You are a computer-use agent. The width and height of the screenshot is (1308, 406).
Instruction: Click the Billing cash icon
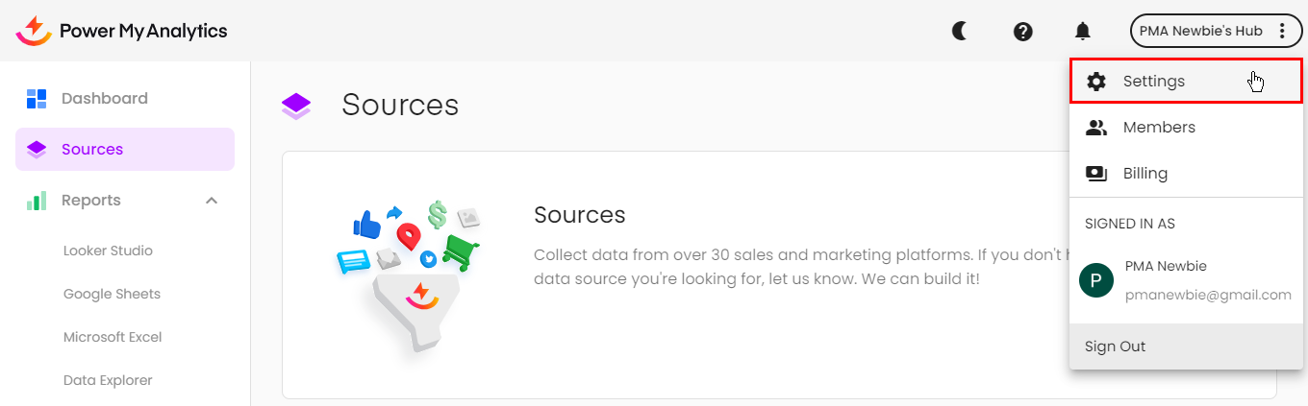click(1096, 174)
